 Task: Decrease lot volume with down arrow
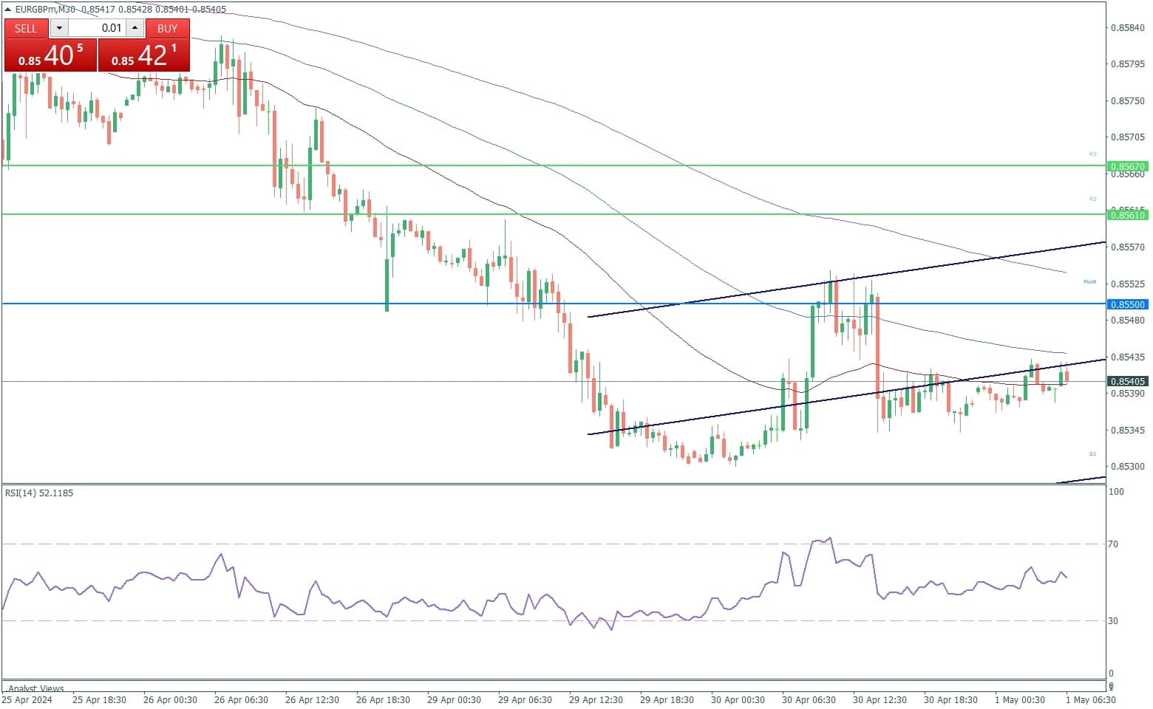tap(59, 28)
